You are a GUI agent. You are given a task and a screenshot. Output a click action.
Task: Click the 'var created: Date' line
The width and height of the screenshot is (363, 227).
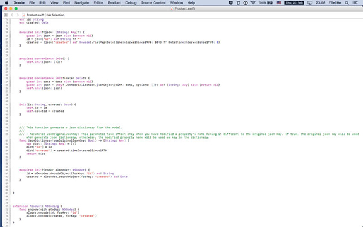coord(34,22)
